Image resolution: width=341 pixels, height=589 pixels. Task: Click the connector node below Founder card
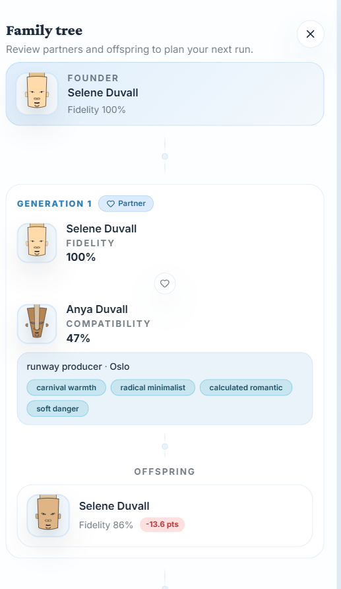165,156
